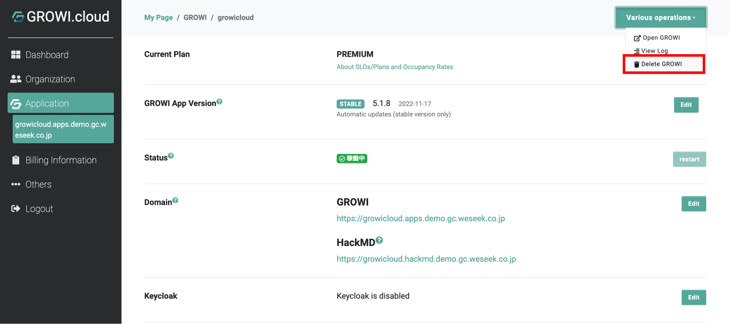Click the GROWI breadcrumb
The image size is (729, 324).
195,17
